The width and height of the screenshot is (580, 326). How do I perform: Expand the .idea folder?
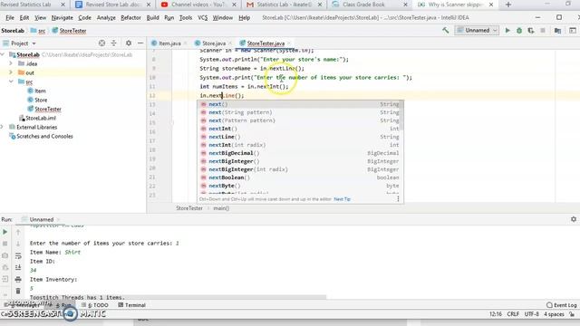[x=11, y=63]
